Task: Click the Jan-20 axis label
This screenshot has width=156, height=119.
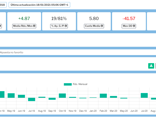Action: pyautogui.click(x=93, y=111)
